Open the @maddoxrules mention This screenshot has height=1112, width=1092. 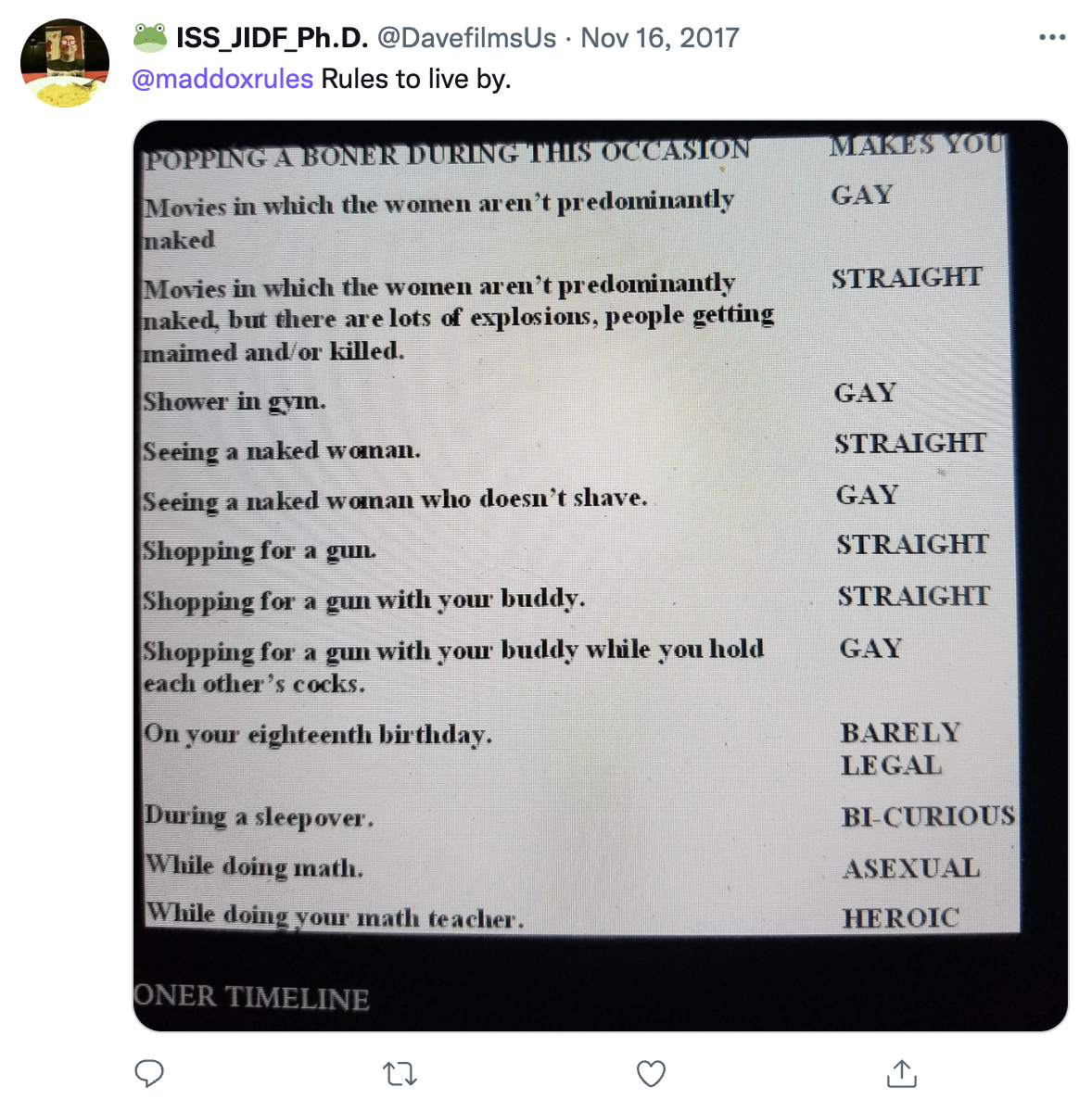coord(222,79)
